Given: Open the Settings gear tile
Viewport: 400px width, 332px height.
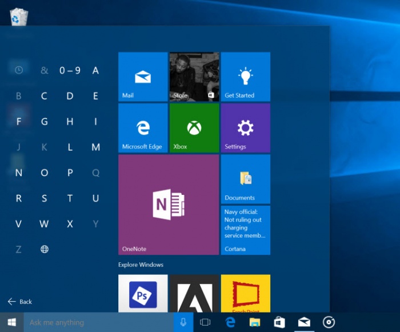Looking at the screenshot, I should [x=245, y=128].
